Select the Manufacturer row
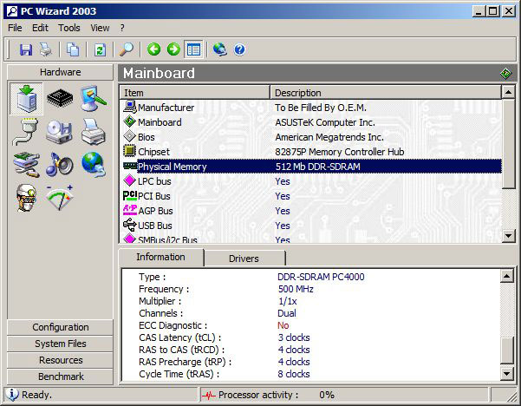Image resolution: width=521 pixels, height=406 pixels. (310, 108)
